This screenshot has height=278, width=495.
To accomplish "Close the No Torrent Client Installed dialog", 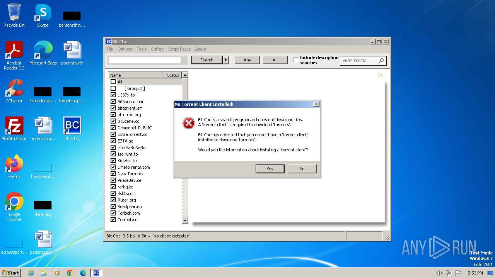I will [x=316, y=104].
